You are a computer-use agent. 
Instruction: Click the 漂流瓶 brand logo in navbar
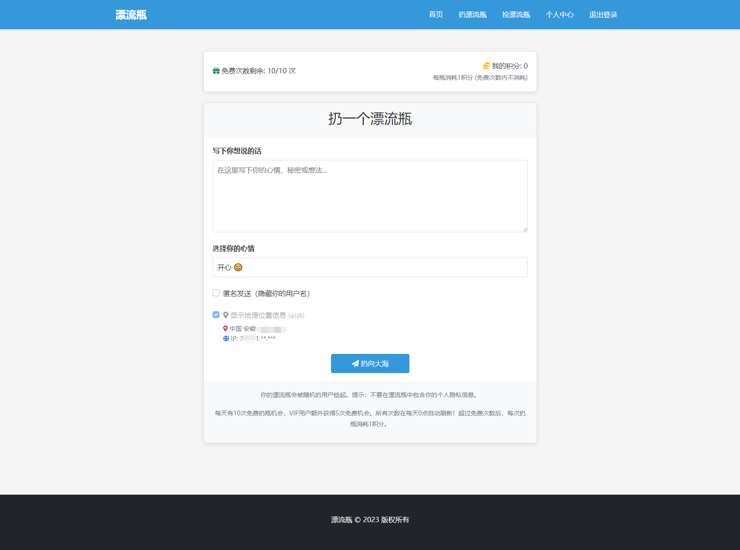point(130,14)
